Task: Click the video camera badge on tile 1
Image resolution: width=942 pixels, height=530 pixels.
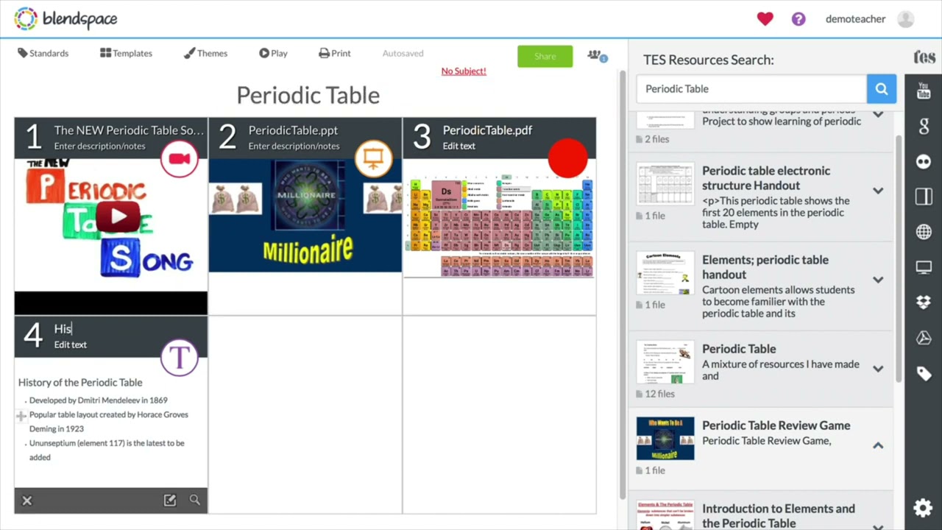Action: point(179,159)
